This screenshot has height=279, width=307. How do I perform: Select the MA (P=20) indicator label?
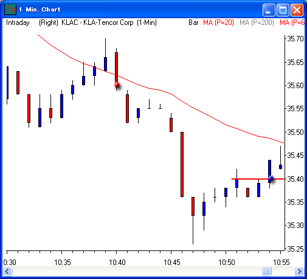[218, 22]
